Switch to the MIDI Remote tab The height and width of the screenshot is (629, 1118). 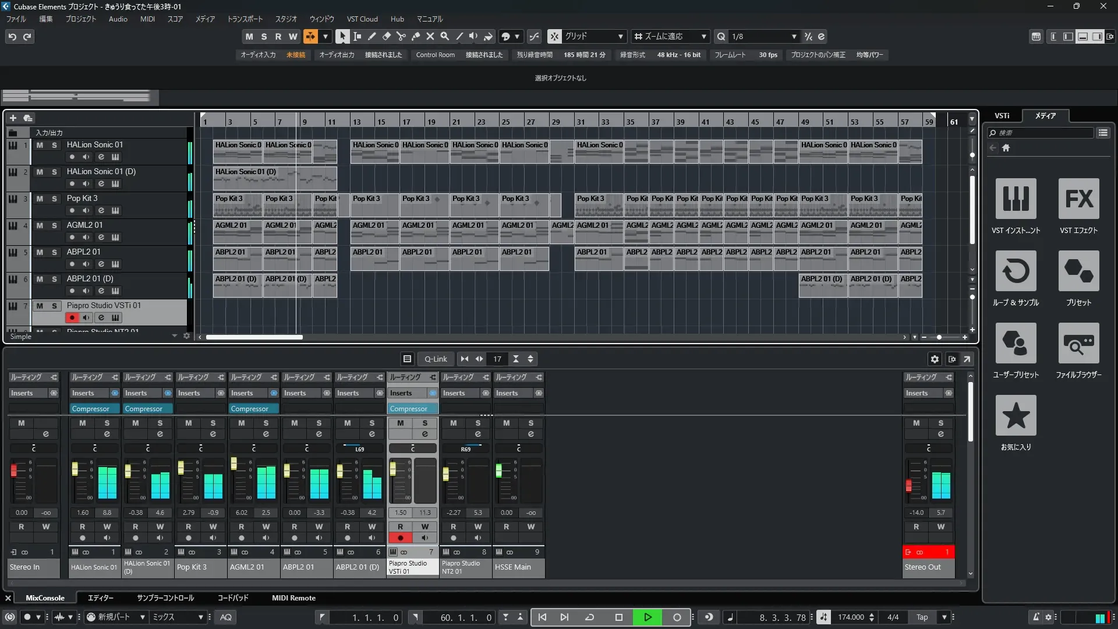[x=293, y=598]
